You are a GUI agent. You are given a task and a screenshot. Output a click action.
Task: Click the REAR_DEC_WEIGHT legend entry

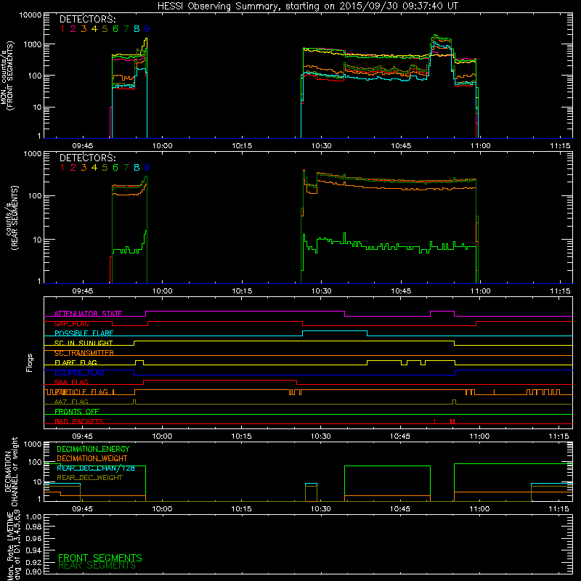89,478
